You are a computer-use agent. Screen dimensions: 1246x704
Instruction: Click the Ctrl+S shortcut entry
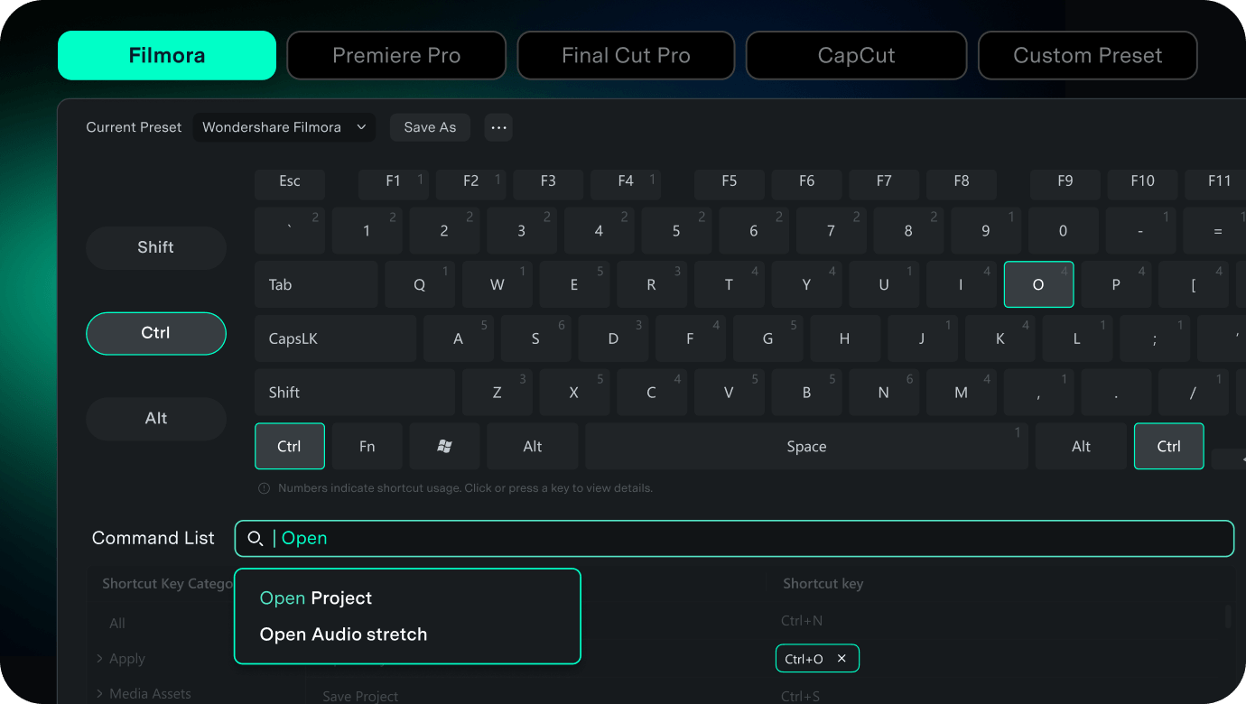coord(801,696)
